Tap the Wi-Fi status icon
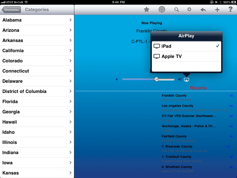The height and width of the screenshot is (178, 237). pos(26,2)
